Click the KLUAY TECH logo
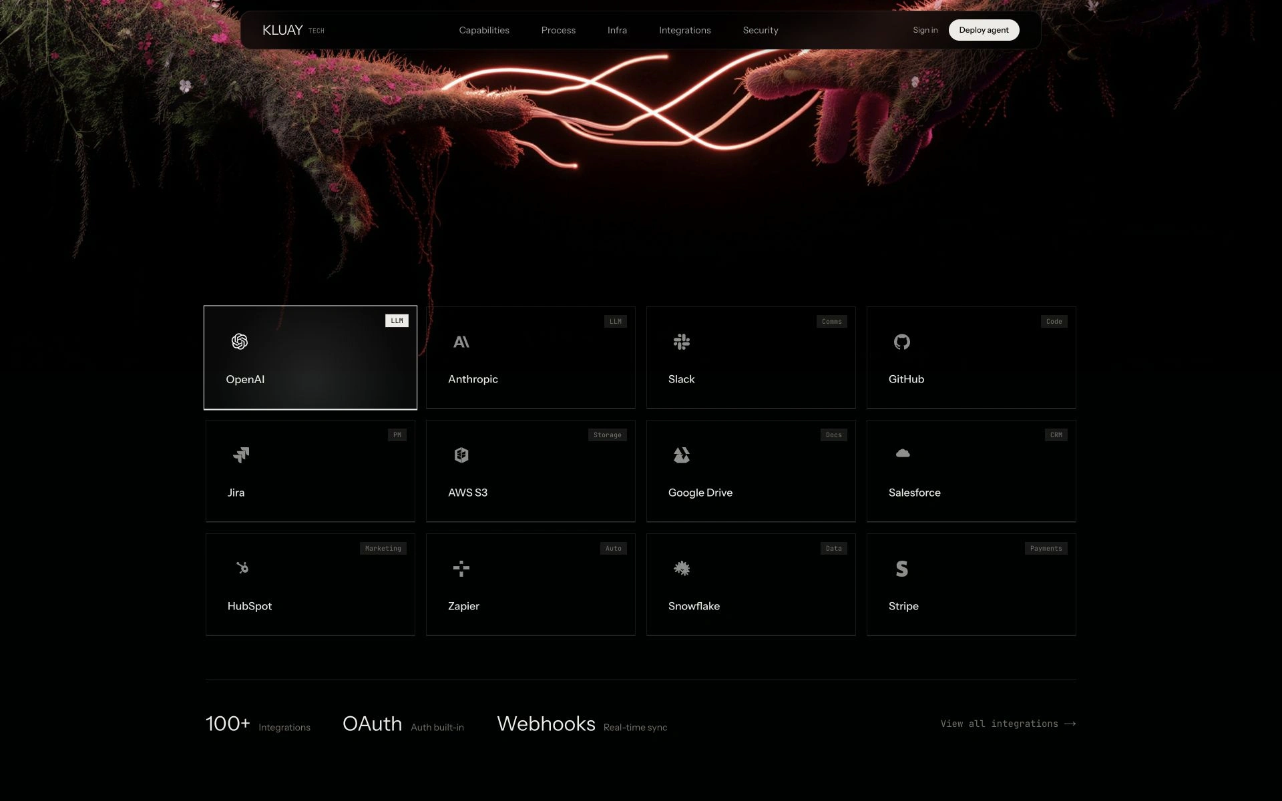1282x801 pixels. pyautogui.click(x=293, y=30)
